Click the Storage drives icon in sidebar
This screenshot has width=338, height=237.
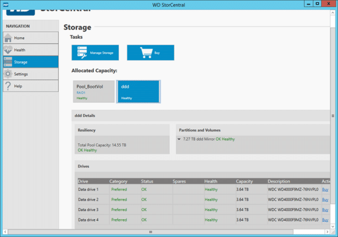(8, 62)
